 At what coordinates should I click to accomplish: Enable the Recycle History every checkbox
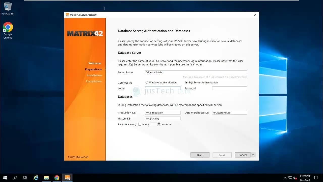(140, 124)
